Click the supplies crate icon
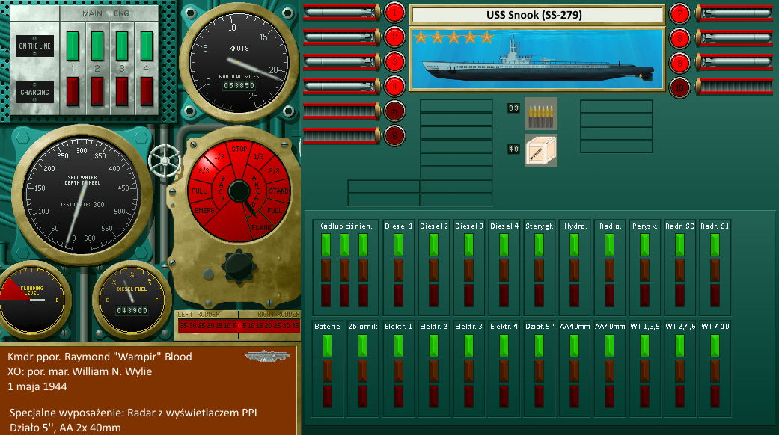Screen dimensions: 779x435 click(540, 149)
